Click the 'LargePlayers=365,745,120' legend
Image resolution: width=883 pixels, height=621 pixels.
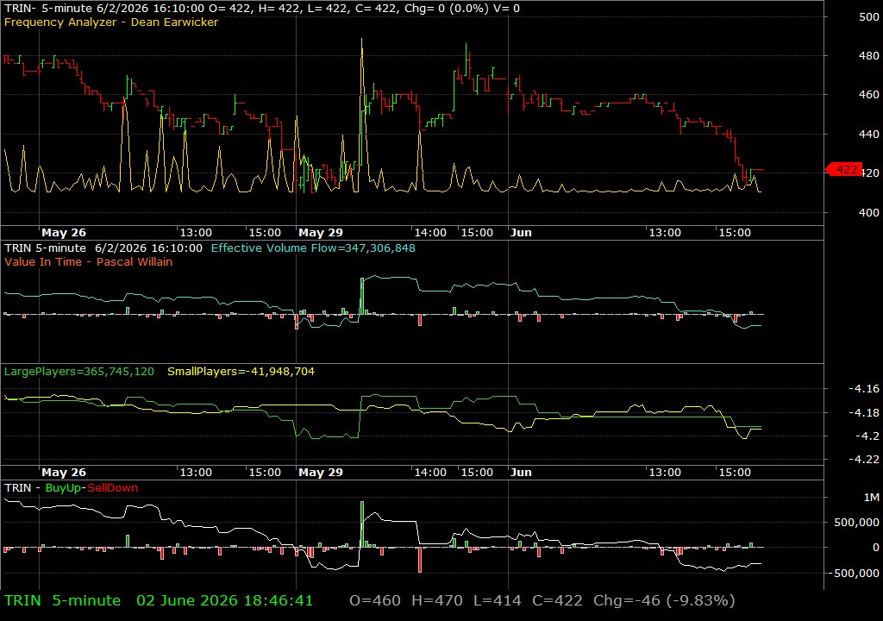coord(78,372)
